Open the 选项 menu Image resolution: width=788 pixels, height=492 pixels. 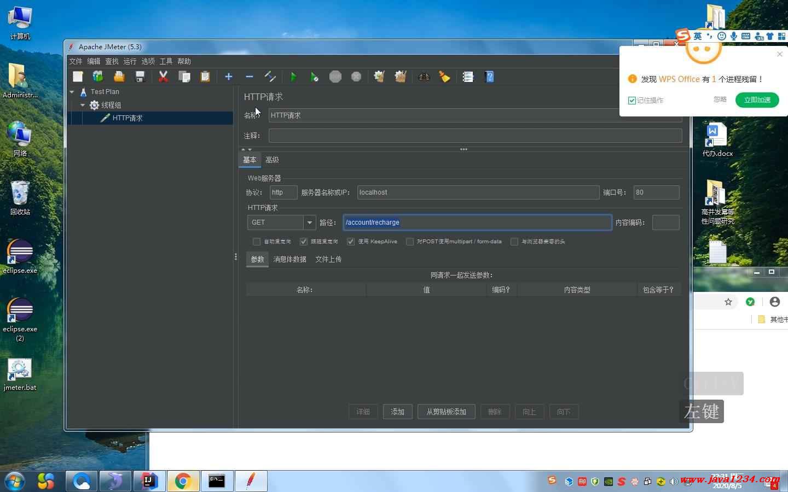pos(148,61)
